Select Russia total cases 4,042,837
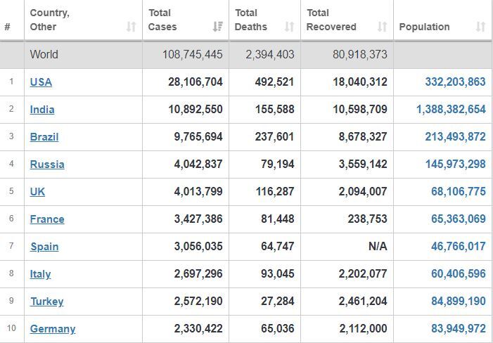 click(198, 164)
